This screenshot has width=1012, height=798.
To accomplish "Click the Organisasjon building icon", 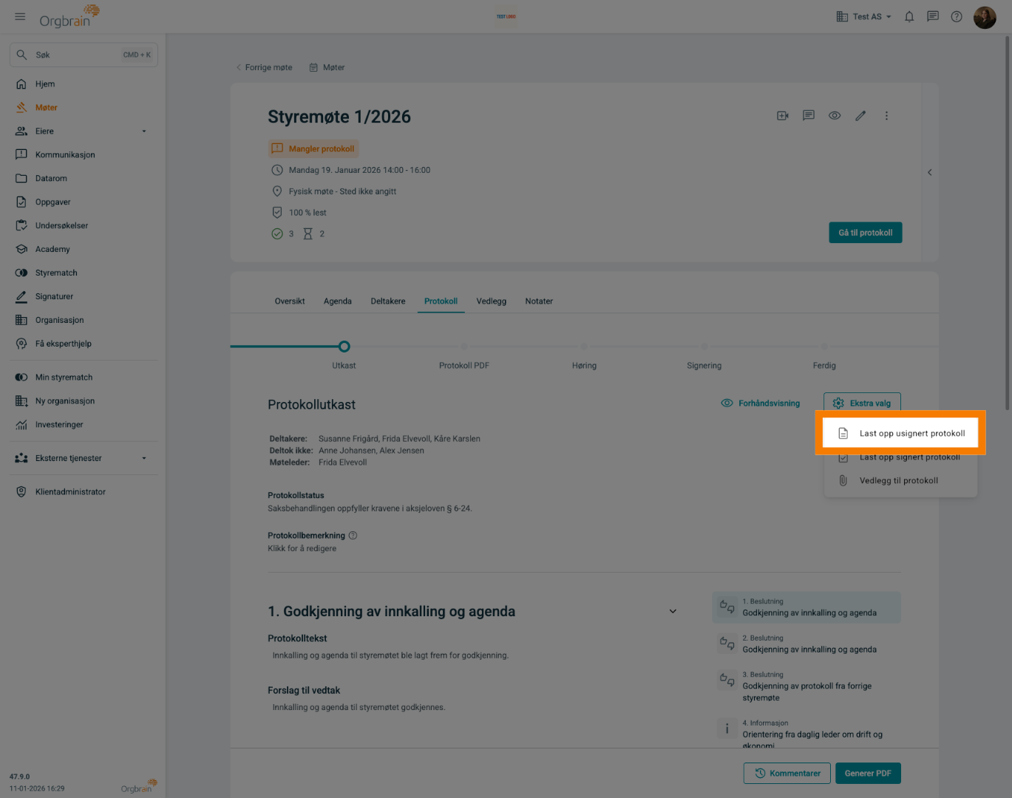I will coord(21,321).
